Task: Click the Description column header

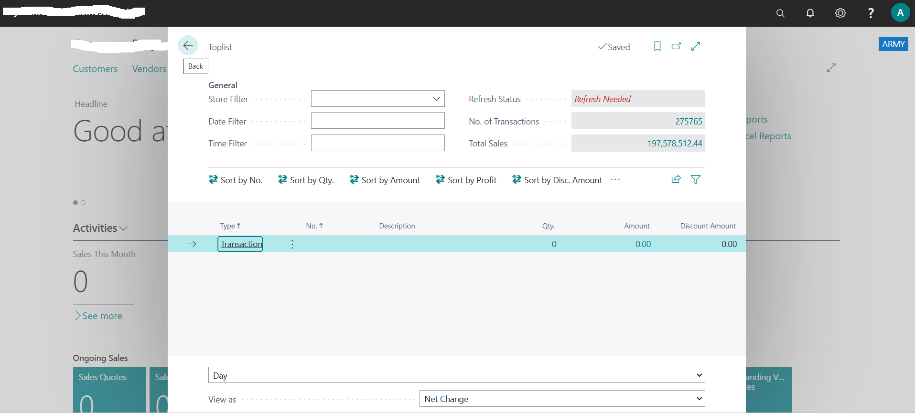Action: [397, 226]
